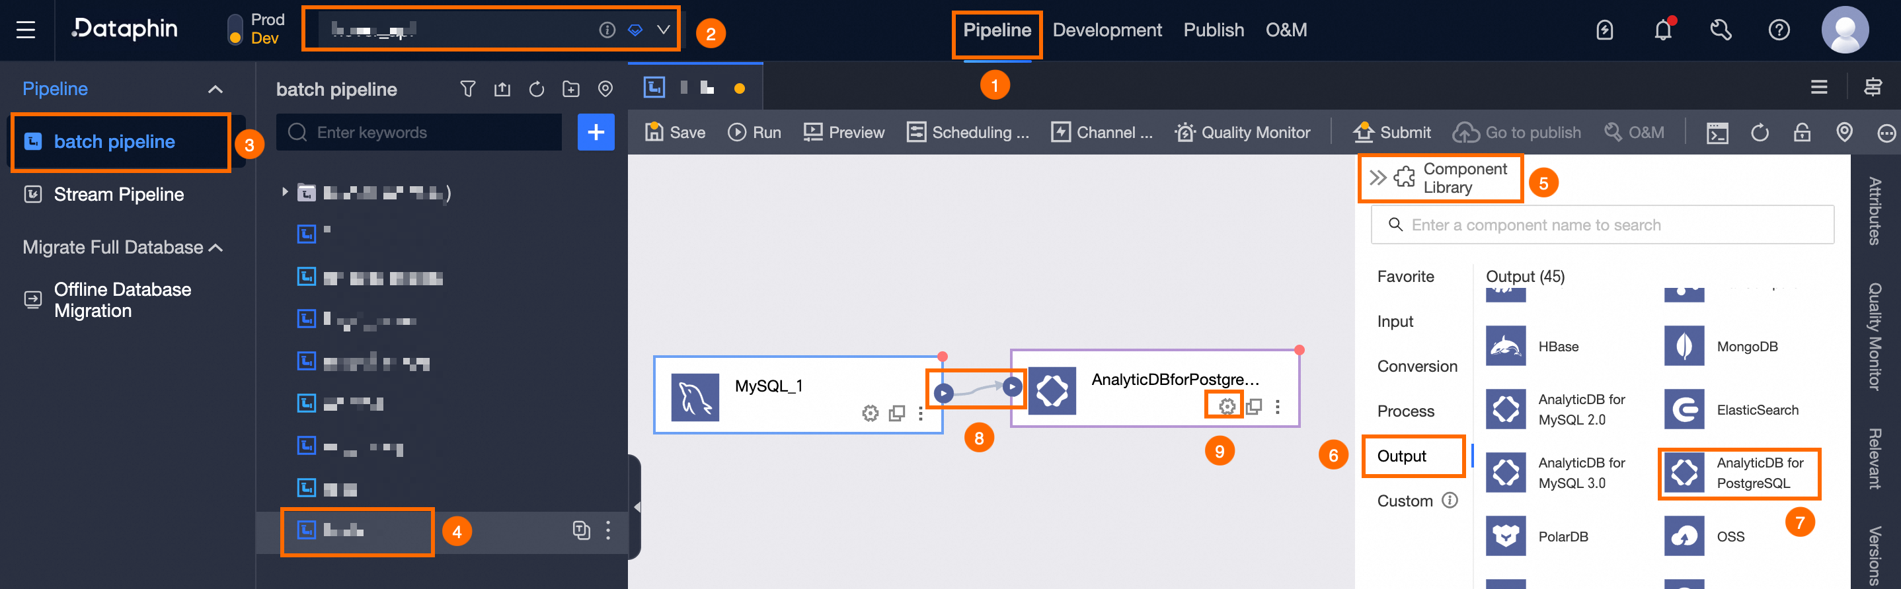Select the Conversion component category
Screen dimensions: 1901x589
click(1417, 366)
